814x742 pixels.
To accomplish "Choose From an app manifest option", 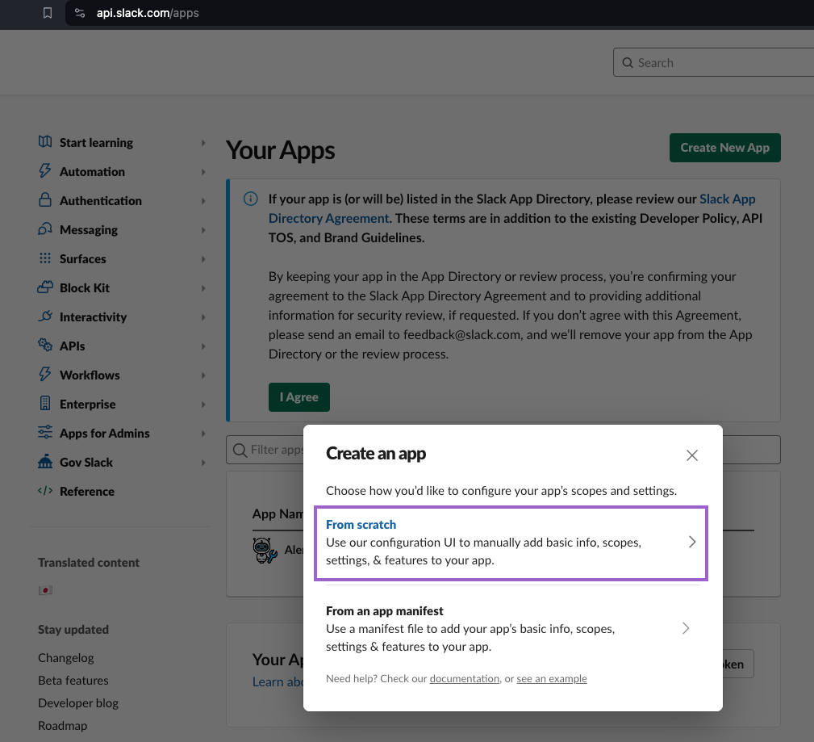I will (x=510, y=628).
